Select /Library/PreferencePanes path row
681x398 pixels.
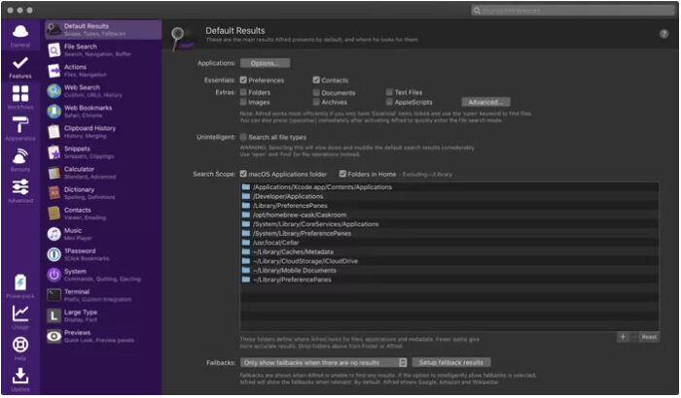pos(449,206)
